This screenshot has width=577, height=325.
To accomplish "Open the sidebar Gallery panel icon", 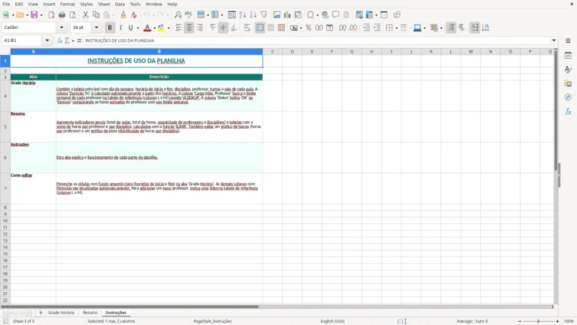I will 568,84.
